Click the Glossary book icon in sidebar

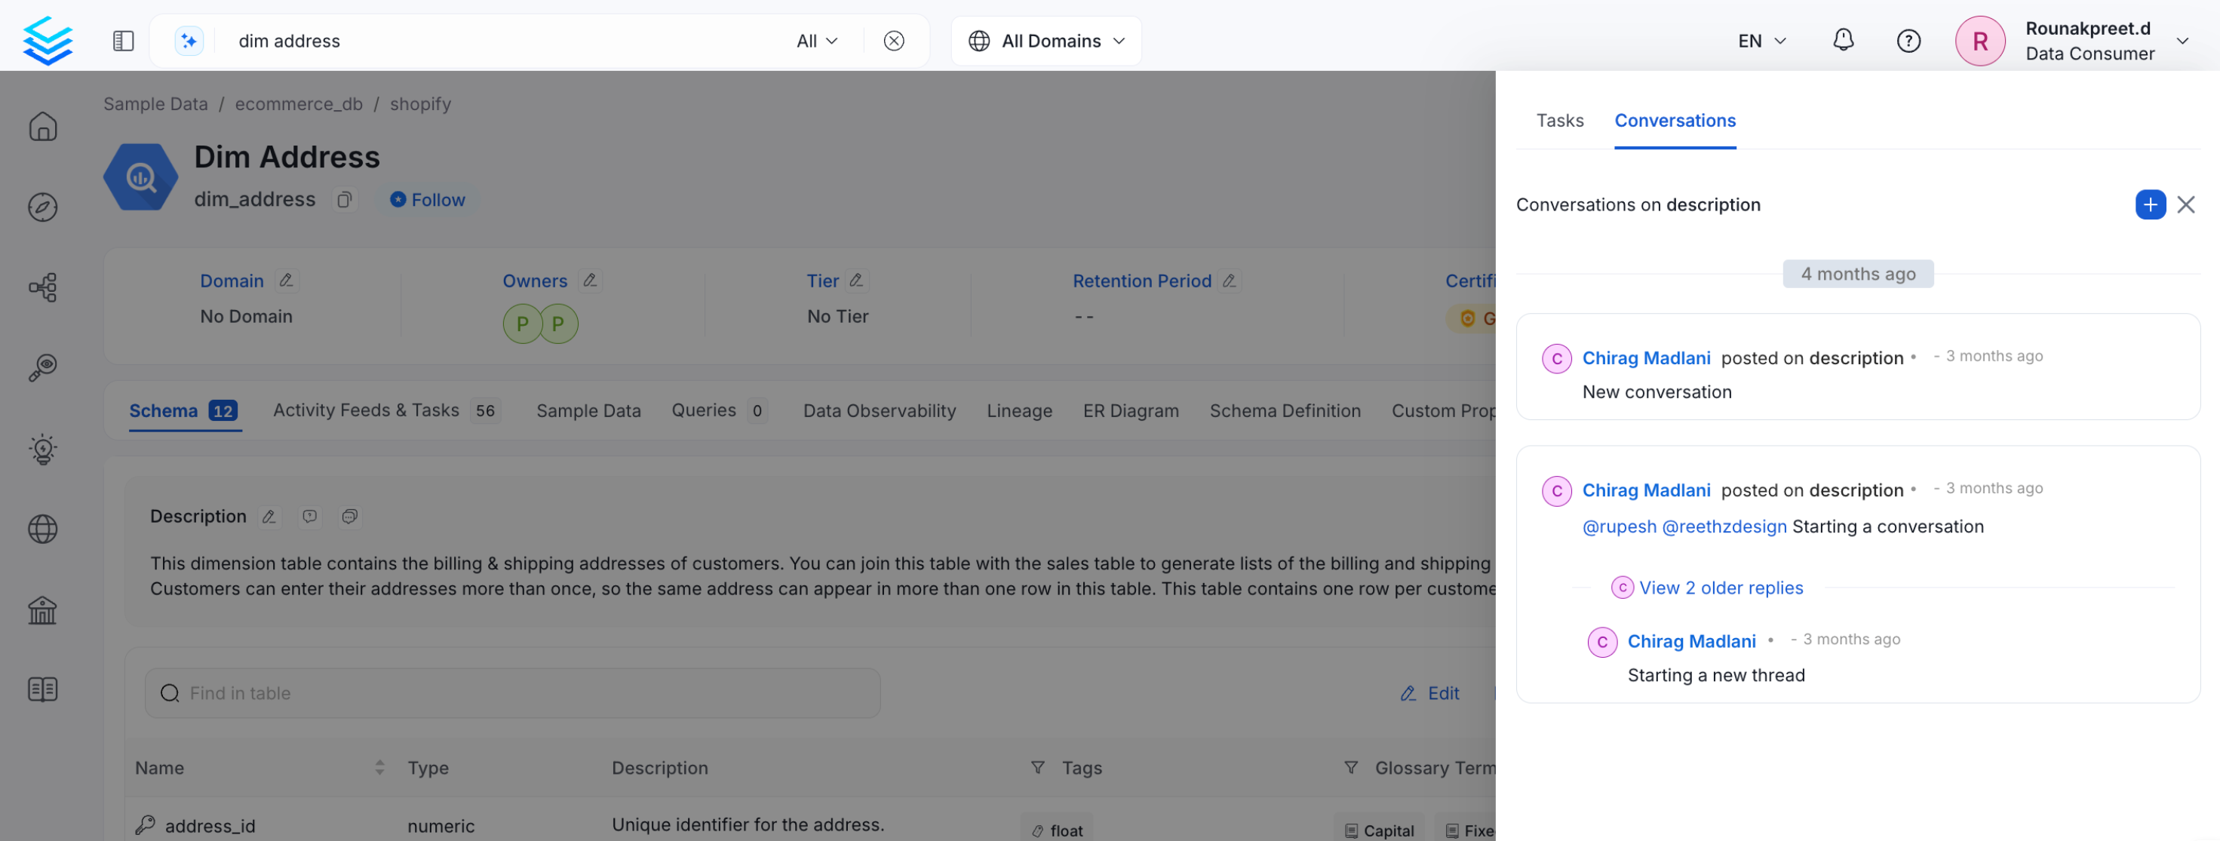pyautogui.click(x=42, y=689)
